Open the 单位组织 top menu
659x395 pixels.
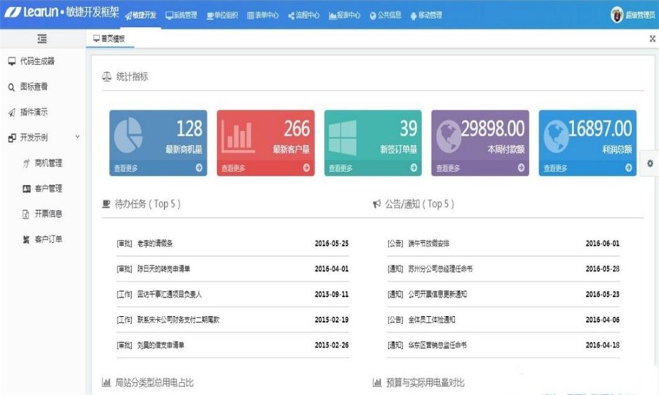point(223,15)
